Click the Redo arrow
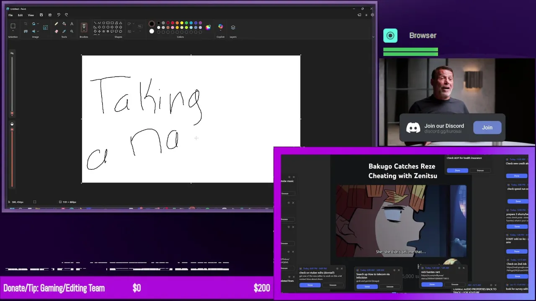 [x=66, y=15]
